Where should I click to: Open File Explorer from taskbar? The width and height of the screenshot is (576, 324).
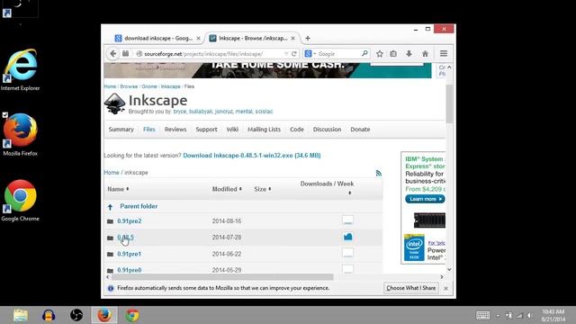[21, 315]
